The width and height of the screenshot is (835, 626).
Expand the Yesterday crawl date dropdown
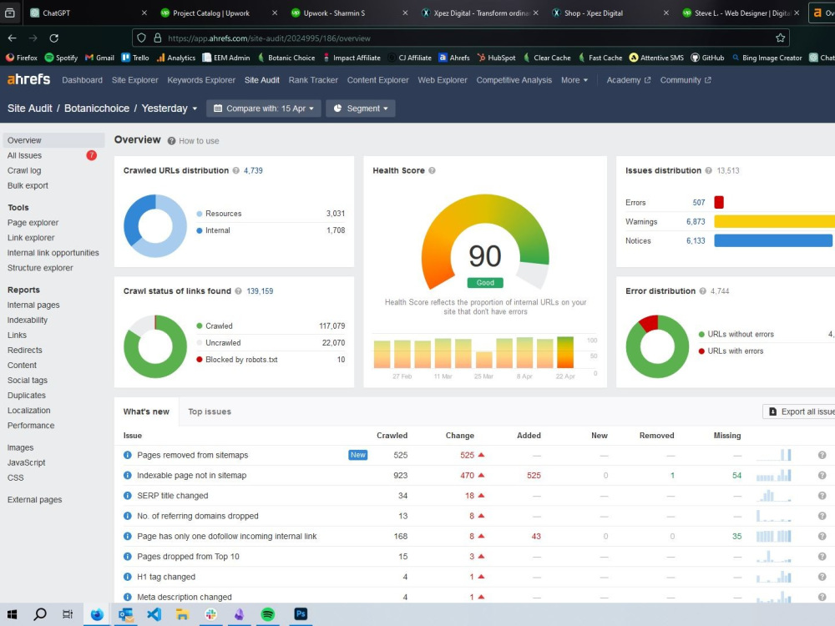(170, 109)
